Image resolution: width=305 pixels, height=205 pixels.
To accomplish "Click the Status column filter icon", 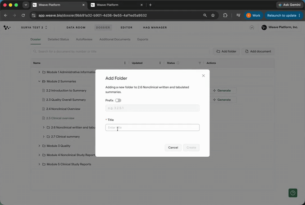I will point(200,63).
